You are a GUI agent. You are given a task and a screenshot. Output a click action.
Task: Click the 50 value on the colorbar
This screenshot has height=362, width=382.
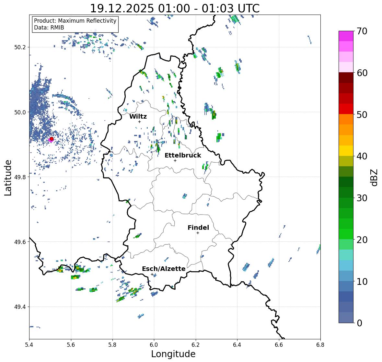(362, 114)
